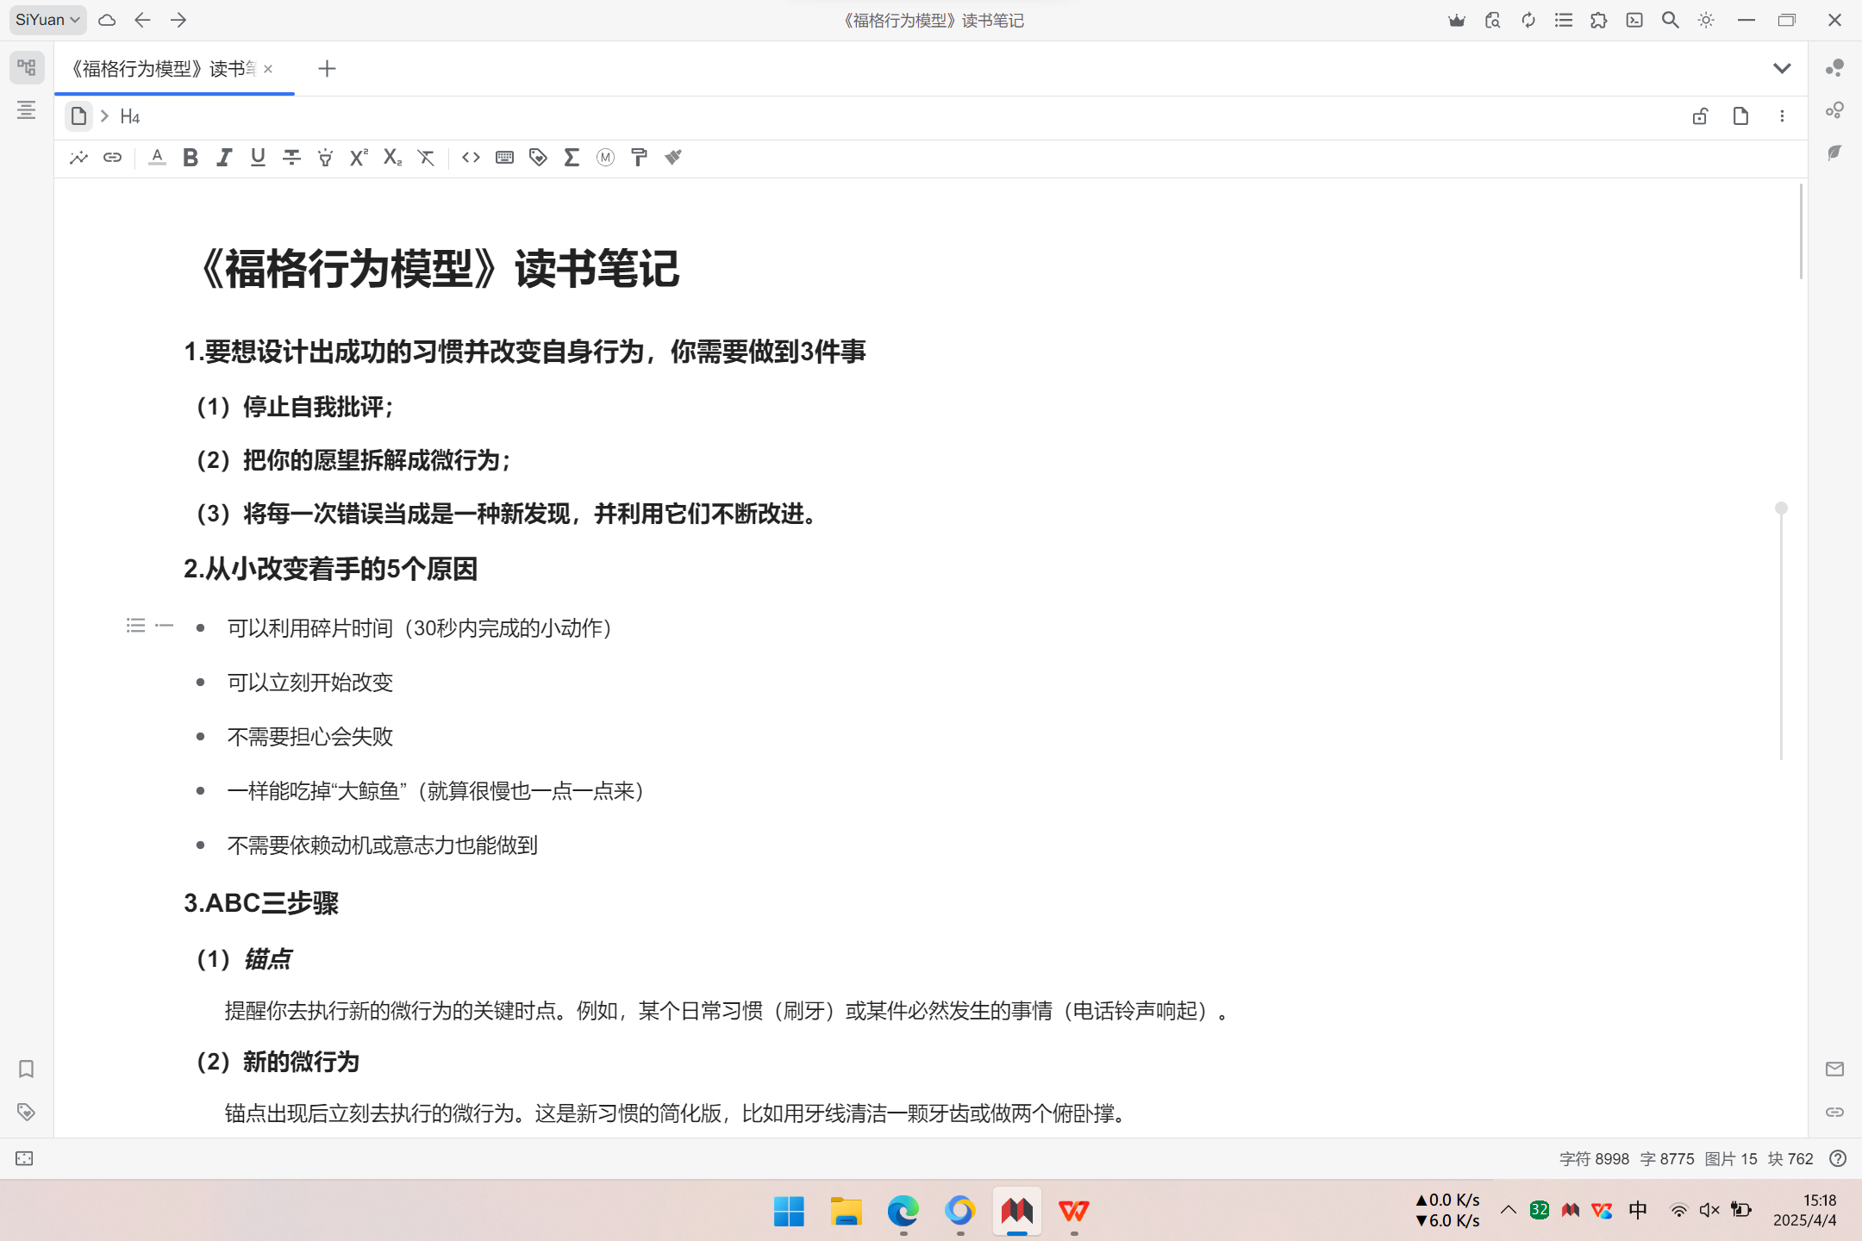Open the outline panel in left sidebar

coord(27,110)
